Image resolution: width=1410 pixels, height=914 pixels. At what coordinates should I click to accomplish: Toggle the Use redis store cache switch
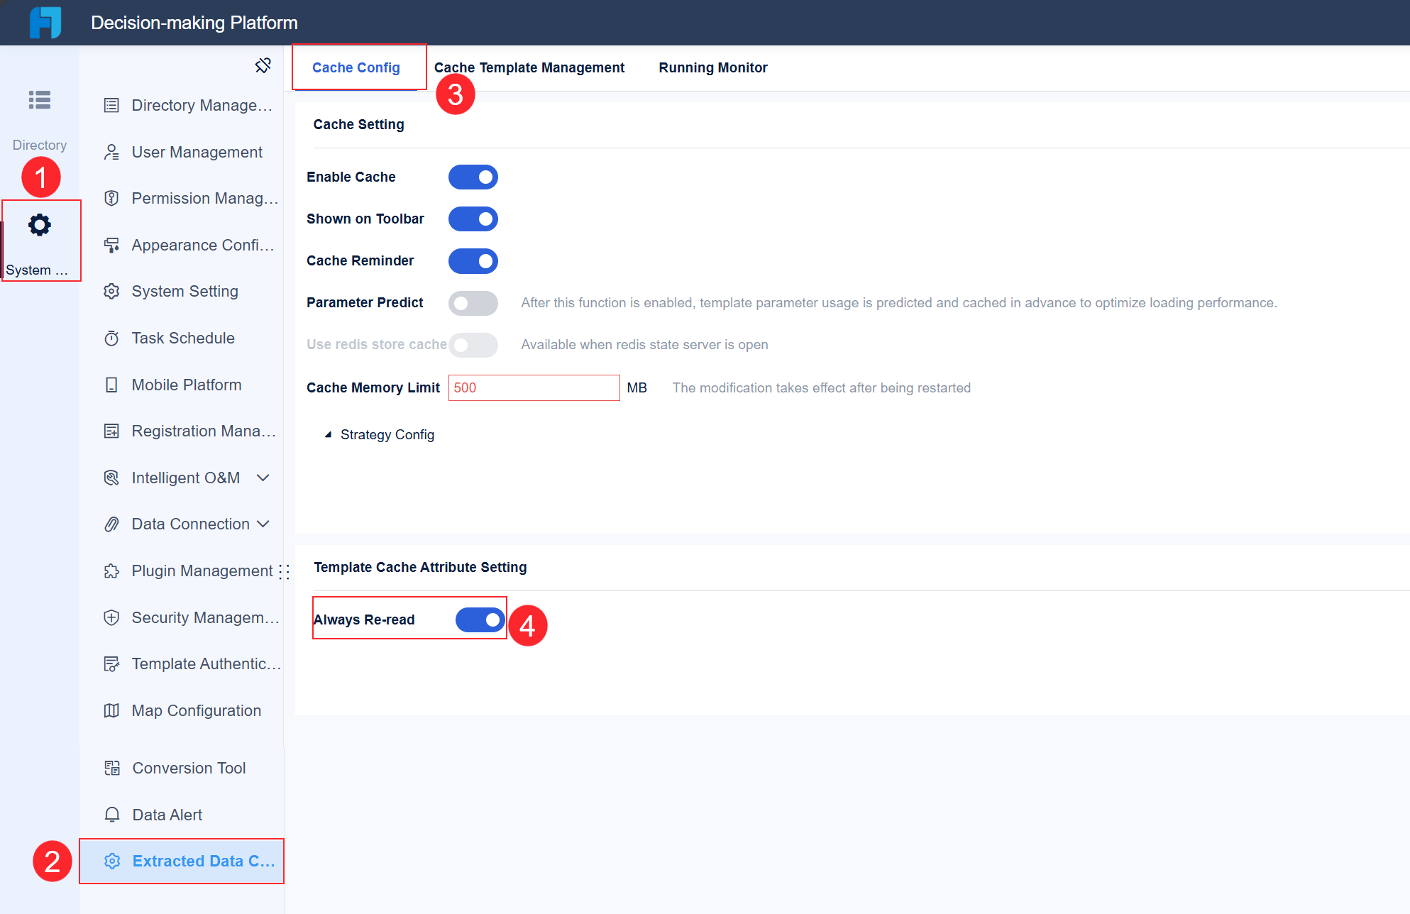[473, 345]
